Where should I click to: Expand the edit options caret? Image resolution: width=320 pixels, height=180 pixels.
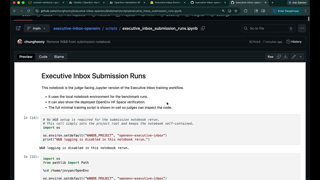pyautogui.click(x=300, y=57)
